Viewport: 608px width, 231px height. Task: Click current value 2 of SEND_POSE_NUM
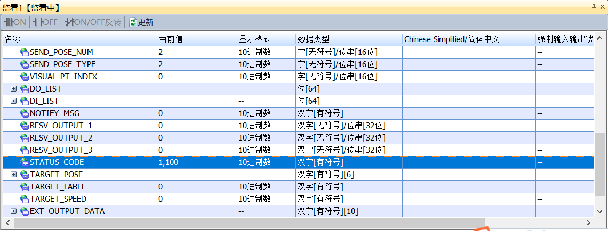click(x=161, y=52)
